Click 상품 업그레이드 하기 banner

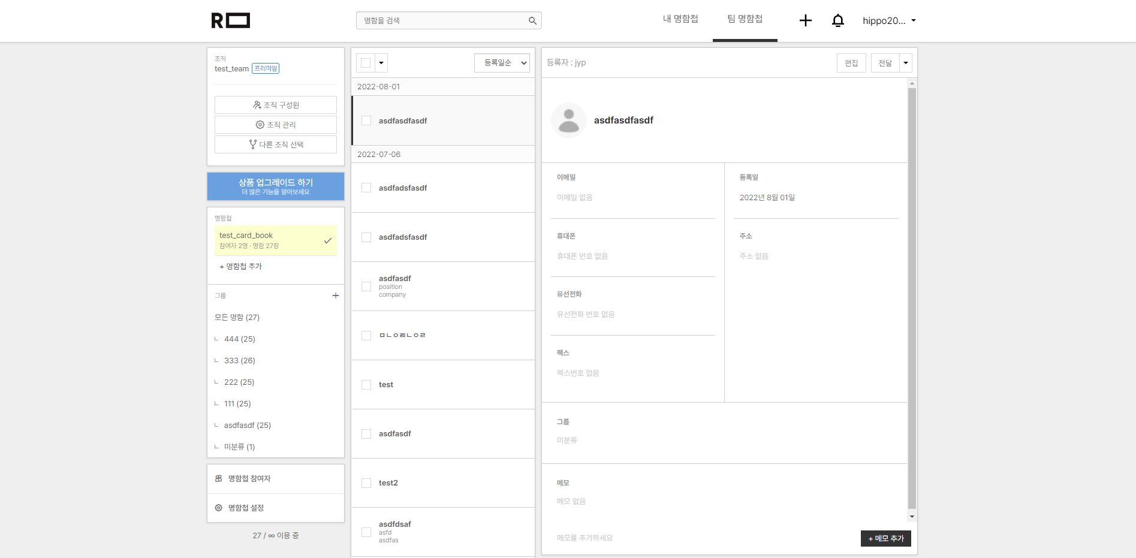(x=276, y=186)
